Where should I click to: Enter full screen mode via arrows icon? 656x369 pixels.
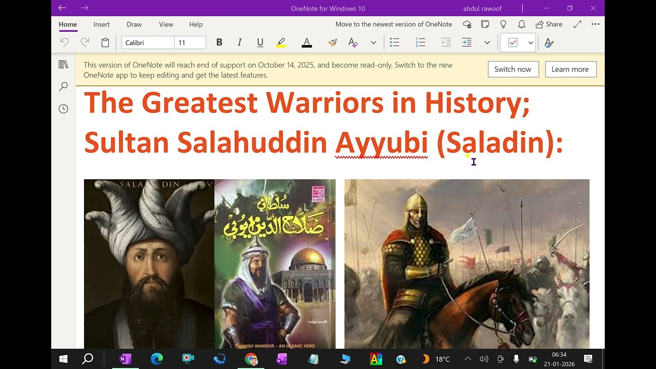[x=578, y=24]
